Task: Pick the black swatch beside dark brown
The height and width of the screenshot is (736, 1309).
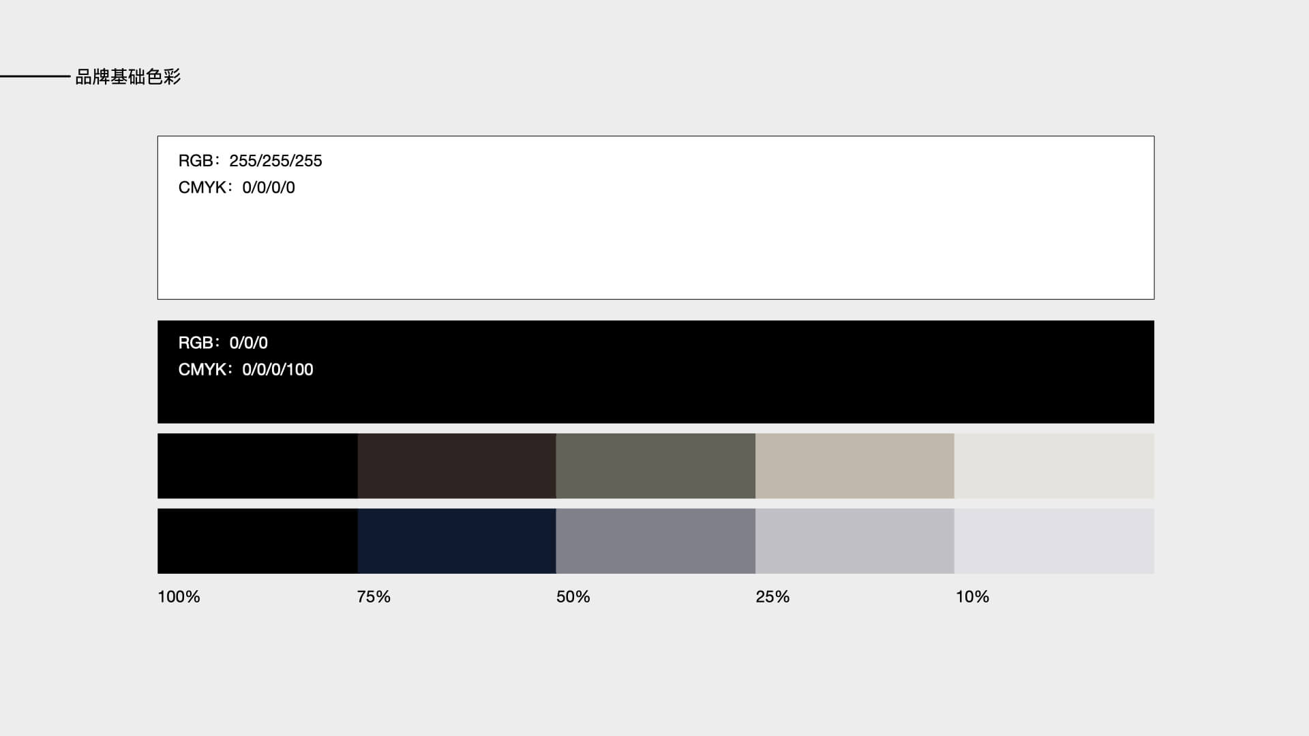Action: point(257,465)
